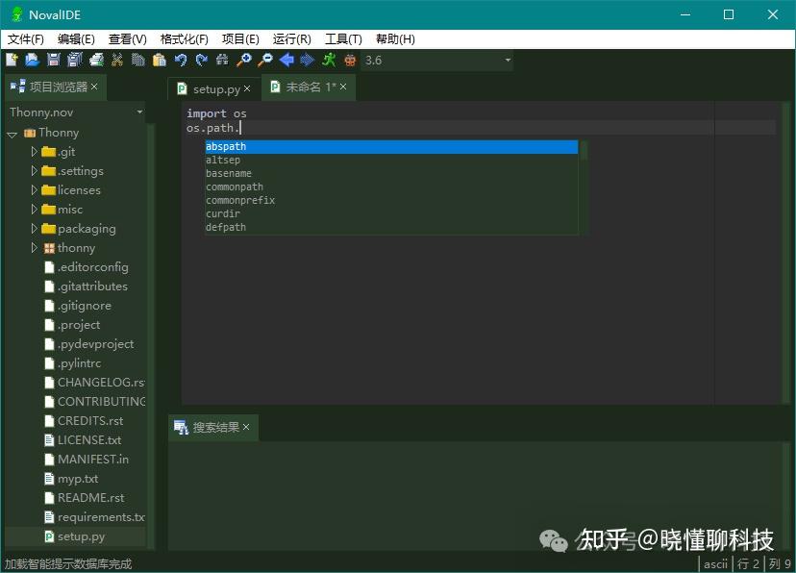Collapse the Thonny root tree node
The width and height of the screenshot is (796, 573).
(12, 132)
